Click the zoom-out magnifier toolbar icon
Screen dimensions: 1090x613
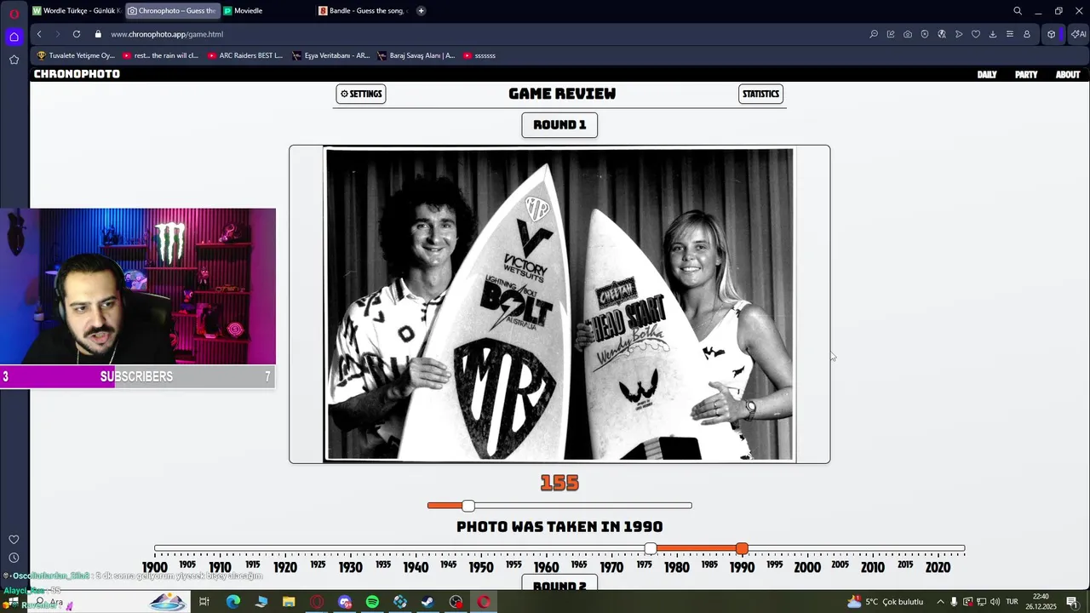874,34
